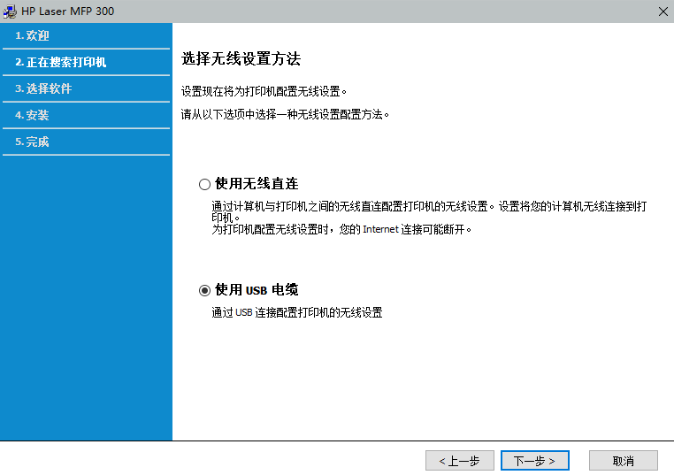
Task: Click the HP installer icon in title bar
Action: pyautogui.click(x=10, y=11)
